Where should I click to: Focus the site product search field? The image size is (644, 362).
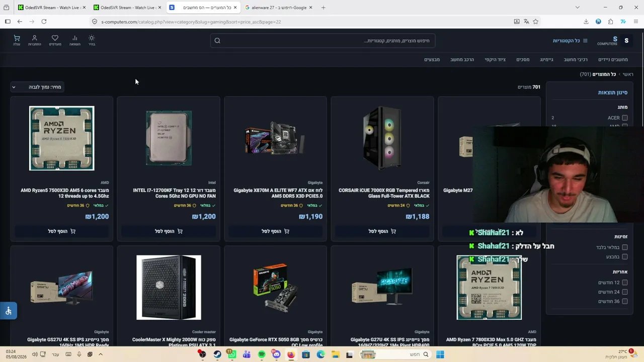tap(323, 41)
